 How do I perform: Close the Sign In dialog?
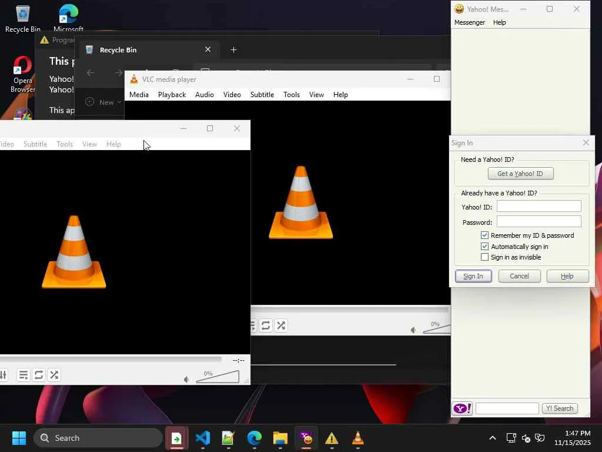pyautogui.click(x=586, y=142)
